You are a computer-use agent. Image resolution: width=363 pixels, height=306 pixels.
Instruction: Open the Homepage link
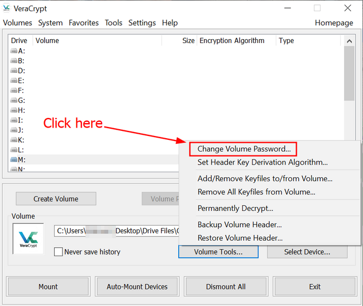tap(334, 23)
